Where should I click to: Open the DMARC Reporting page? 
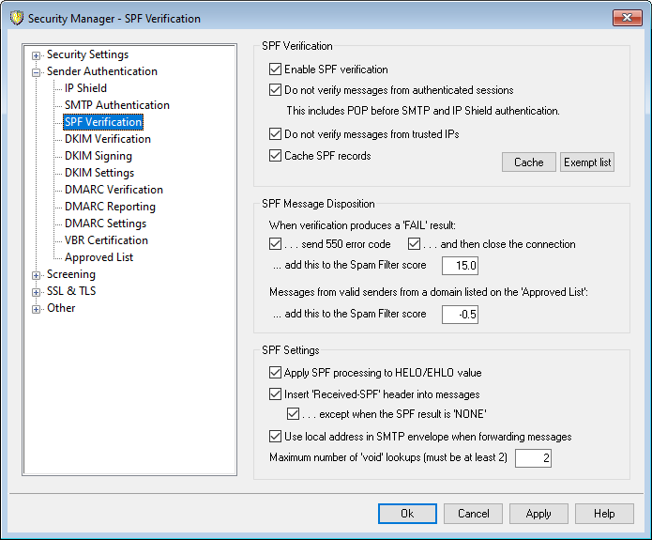(x=110, y=207)
